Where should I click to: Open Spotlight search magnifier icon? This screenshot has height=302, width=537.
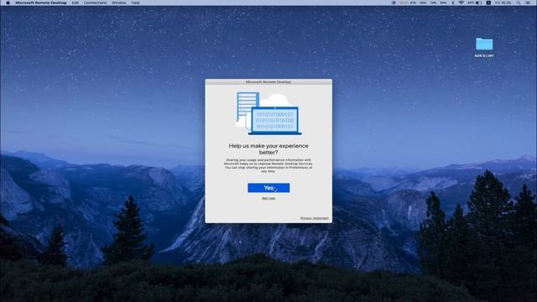click(519, 3)
